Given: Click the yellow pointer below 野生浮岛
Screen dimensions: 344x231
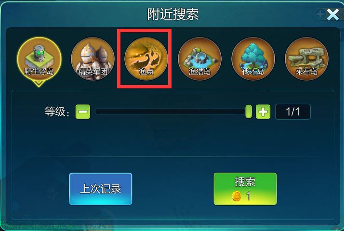Looking at the screenshot, I should 39,84.
